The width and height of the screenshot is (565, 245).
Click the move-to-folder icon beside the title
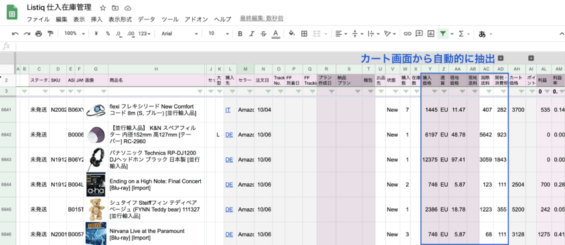click(115, 8)
